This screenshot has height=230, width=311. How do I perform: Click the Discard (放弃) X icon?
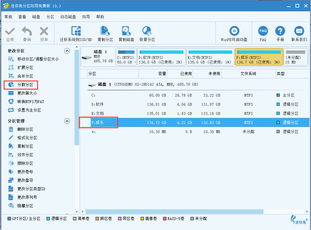(x=44, y=31)
